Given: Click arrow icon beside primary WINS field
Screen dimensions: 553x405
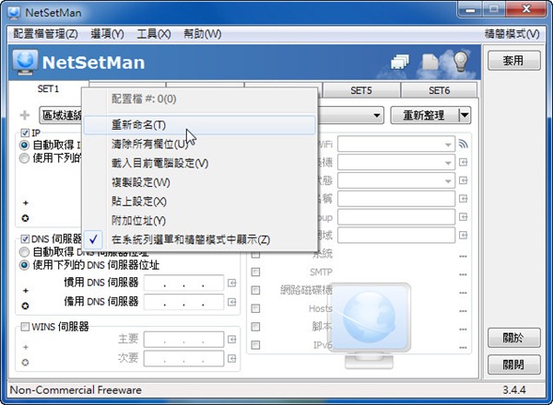Looking at the screenshot, I should [x=231, y=339].
